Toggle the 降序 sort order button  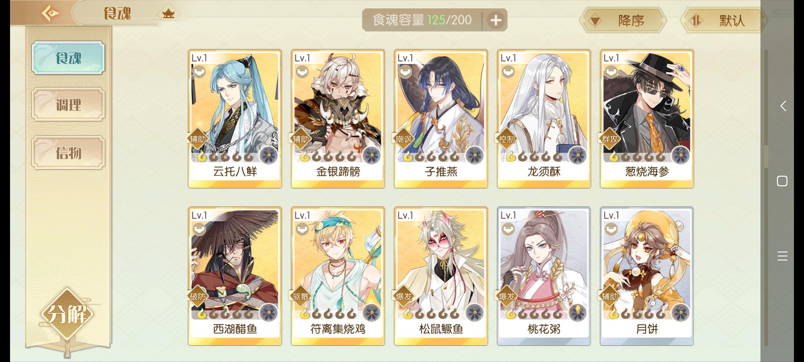pos(623,20)
